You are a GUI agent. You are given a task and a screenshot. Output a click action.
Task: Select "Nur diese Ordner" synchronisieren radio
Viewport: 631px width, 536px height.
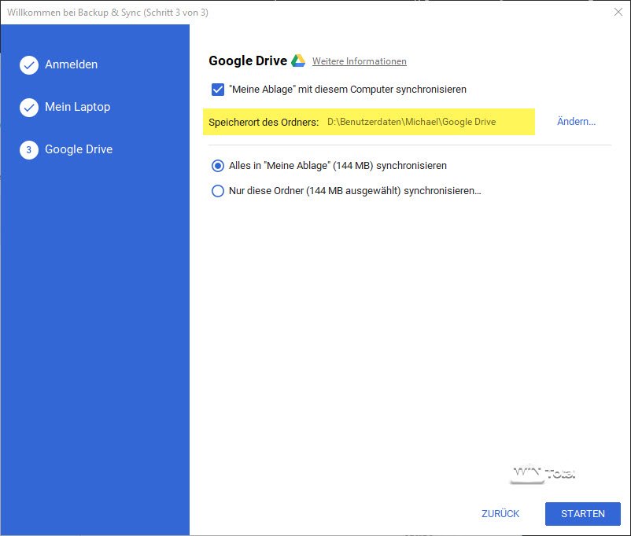click(218, 191)
